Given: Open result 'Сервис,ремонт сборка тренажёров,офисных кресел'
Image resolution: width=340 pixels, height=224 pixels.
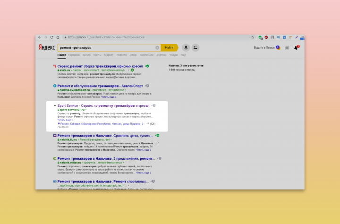Looking at the screenshot, I should tap(100, 66).
